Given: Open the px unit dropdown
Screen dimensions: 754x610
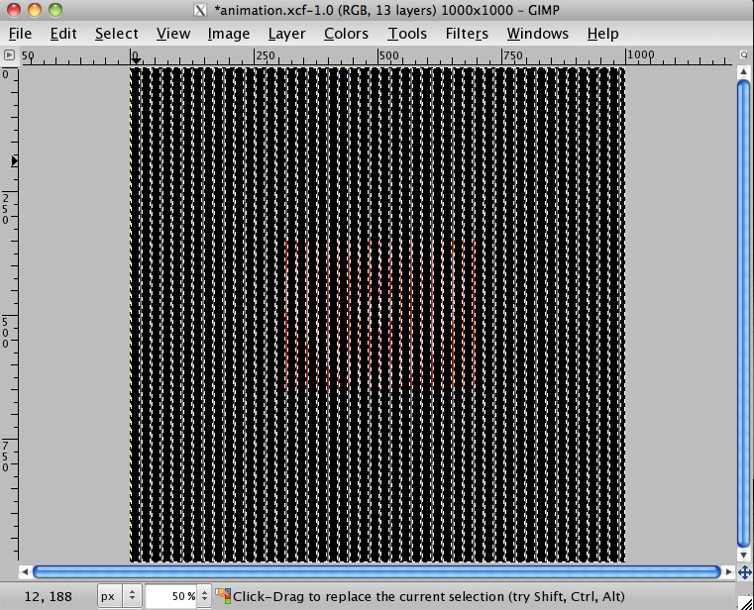Looking at the screenshot, I should tap(118, 596).
